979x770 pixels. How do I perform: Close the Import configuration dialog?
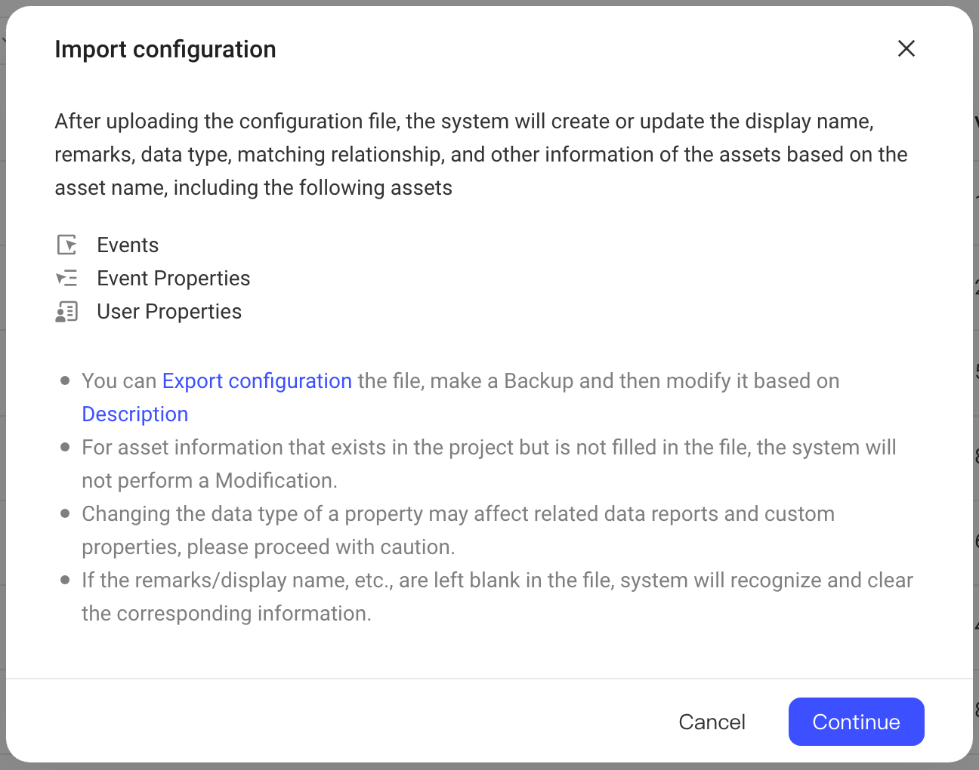pyautogui.click(x=906, y=48)
